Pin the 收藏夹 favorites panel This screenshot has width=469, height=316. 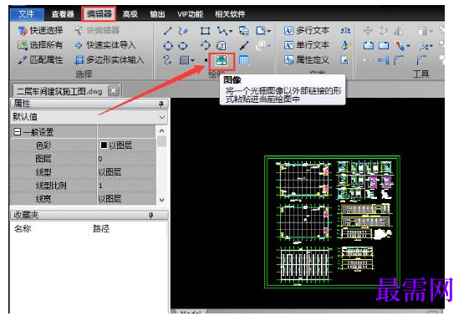pyautogui.click(x=151, y=215)
